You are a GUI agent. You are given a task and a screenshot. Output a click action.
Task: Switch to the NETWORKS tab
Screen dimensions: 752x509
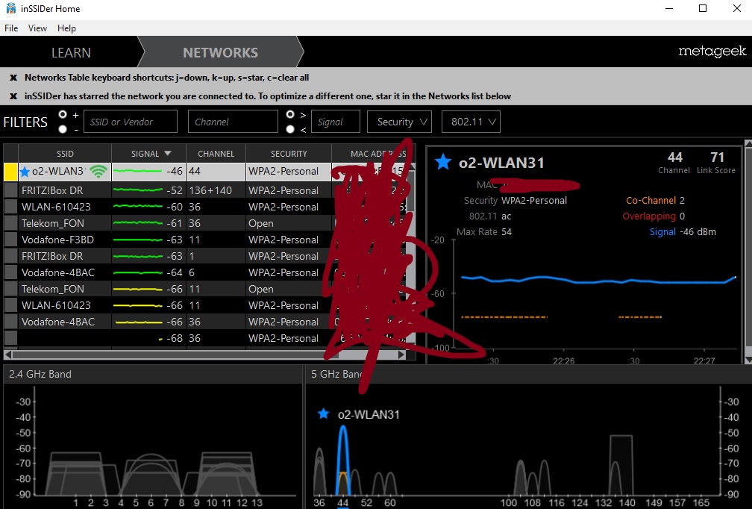coord(221,52)
